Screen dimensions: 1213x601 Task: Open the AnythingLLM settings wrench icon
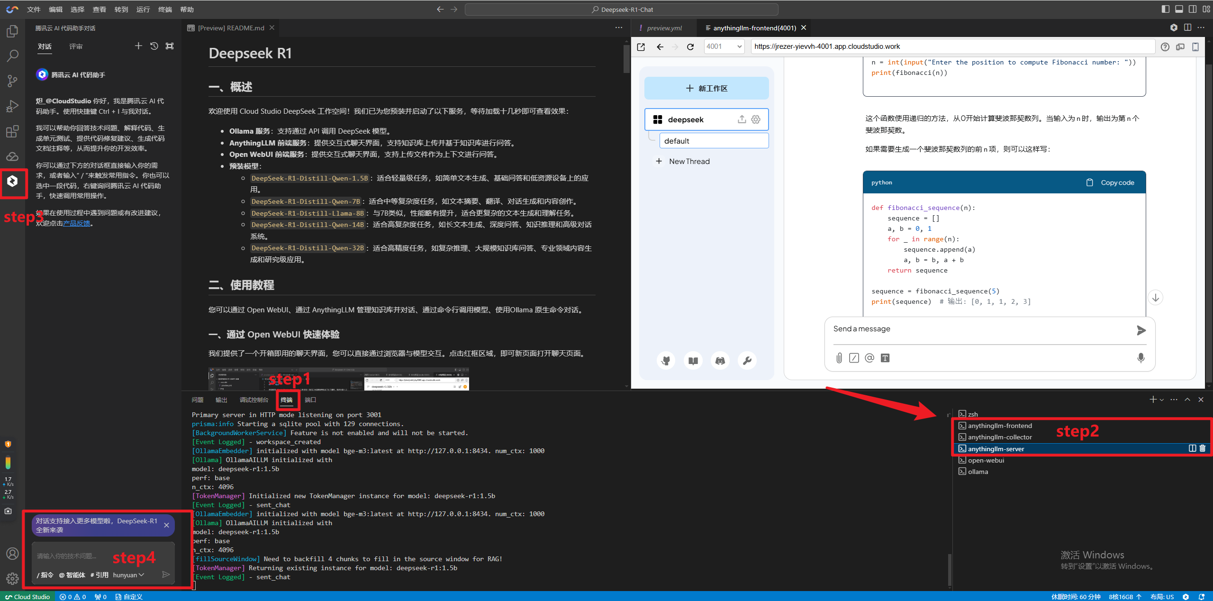coord(747,361)
